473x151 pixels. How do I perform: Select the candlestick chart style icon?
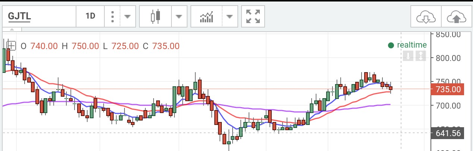pyautogui.click(x=155, y=16)
